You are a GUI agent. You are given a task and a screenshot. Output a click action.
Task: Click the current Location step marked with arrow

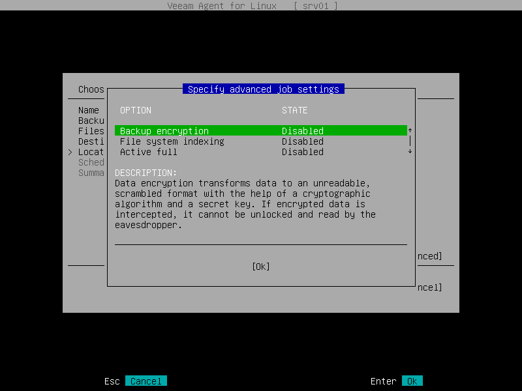[91, 152]
